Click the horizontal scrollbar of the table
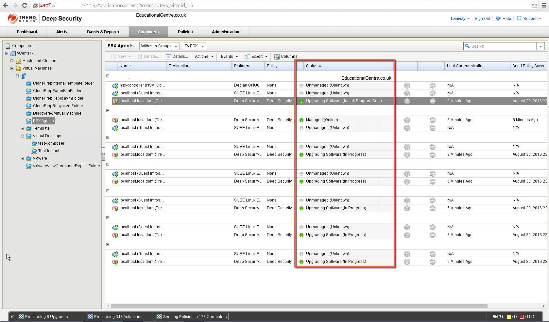Screen dimensions: 549x322 coord(299,306)
